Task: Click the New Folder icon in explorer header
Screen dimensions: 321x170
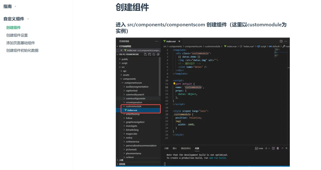Action: click(x=150, y=54)
